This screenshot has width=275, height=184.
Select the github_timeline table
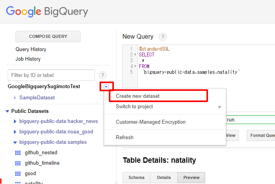click(x=42, y=163)
